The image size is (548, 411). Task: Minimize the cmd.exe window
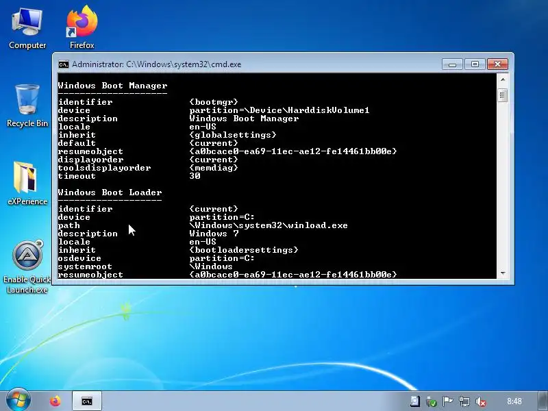[452, 64]
